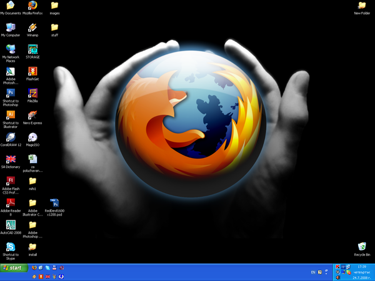
Task: Open the Kaspersky tray icon
Action: [x=337, y=267]
